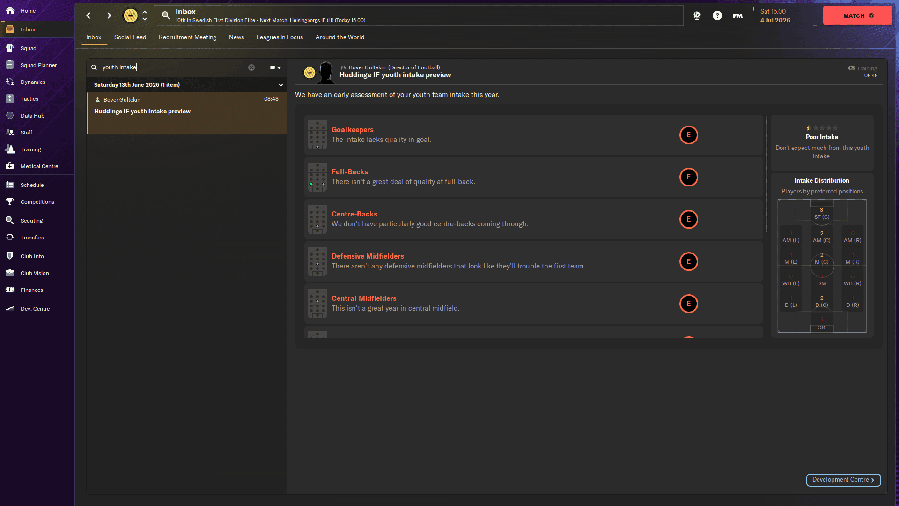Image resolution: width=899 pixels, height=506 pixels.
Task: Open the News tab
Action: (x=236, y=37)
